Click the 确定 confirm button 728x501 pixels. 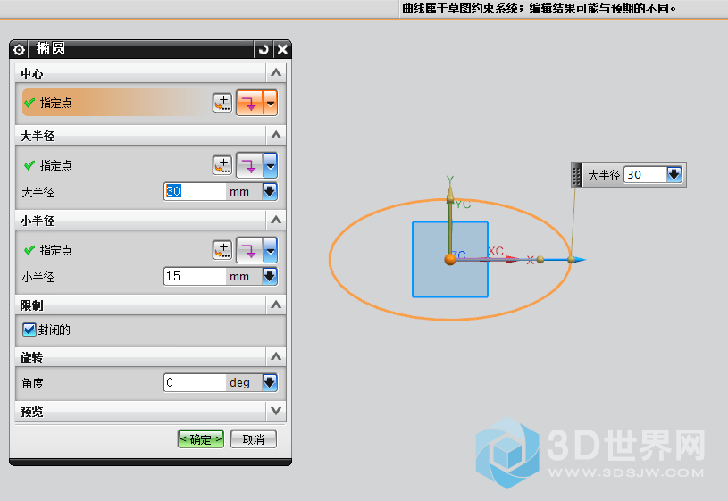pos(200,439)
